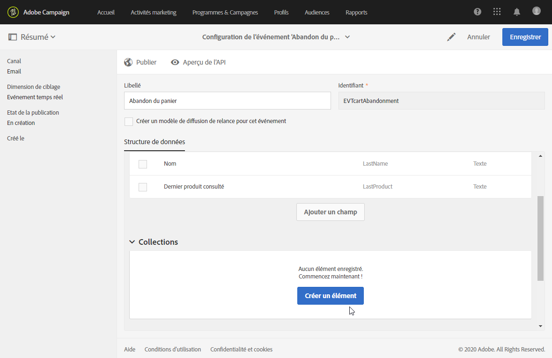
Task: Click the Résumé panel layout icon
Action: tap(13, 37)
